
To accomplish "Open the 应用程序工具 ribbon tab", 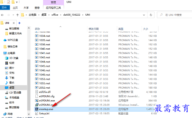I will pos(54,8).
